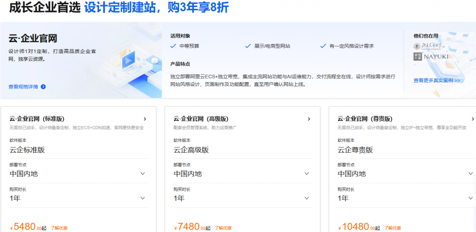
Task: Expand 部署节点 dropdown in 尊贵版 card
Action: point(471,174)
